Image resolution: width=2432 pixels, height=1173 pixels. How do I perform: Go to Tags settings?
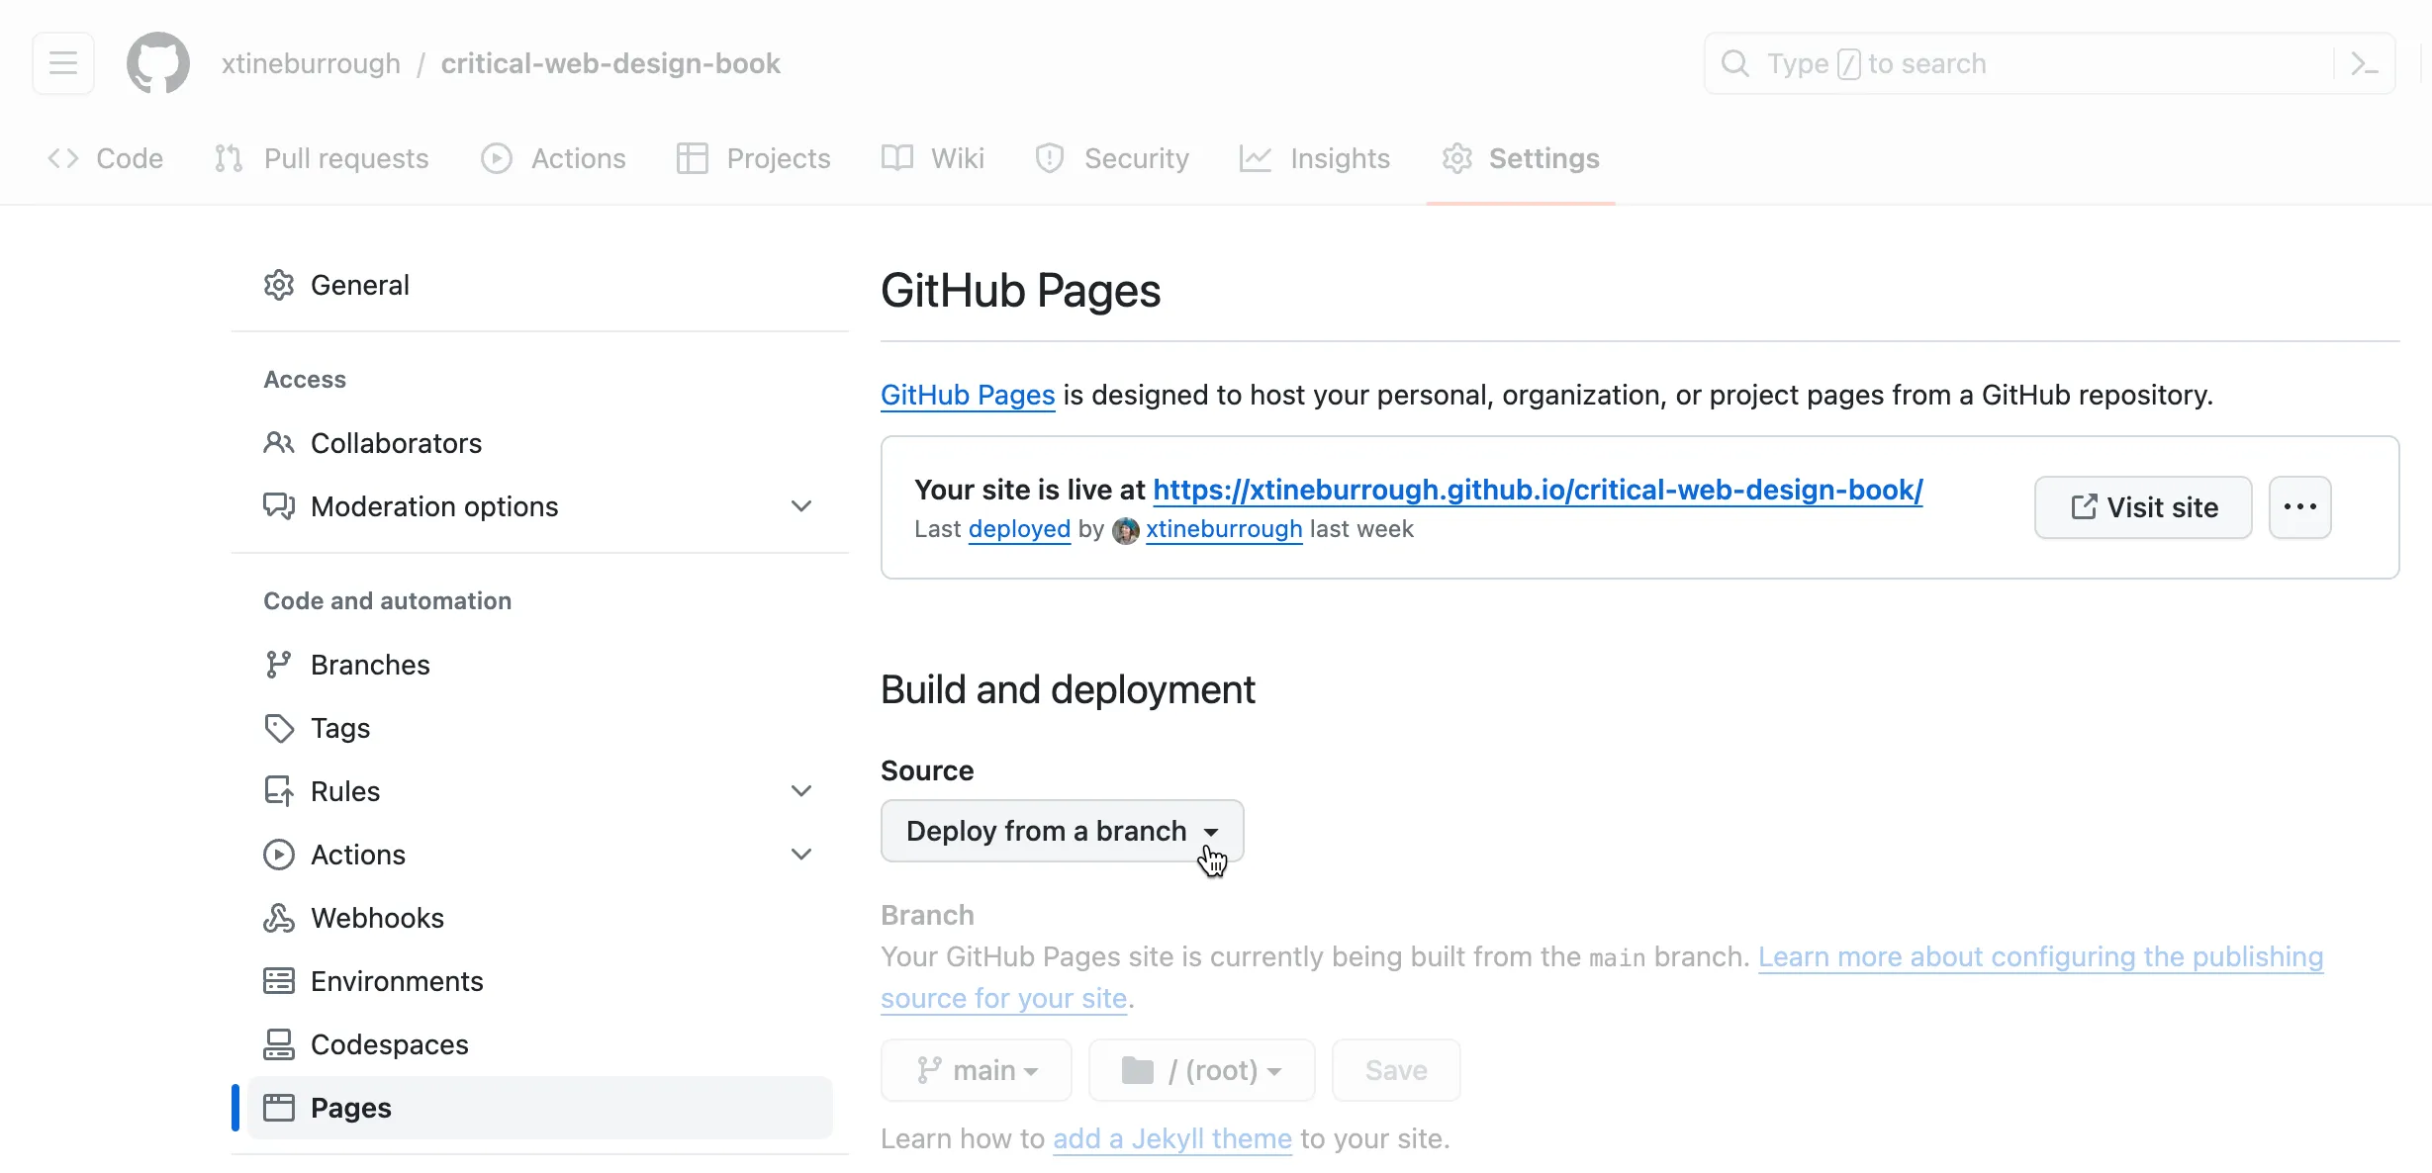340,728
